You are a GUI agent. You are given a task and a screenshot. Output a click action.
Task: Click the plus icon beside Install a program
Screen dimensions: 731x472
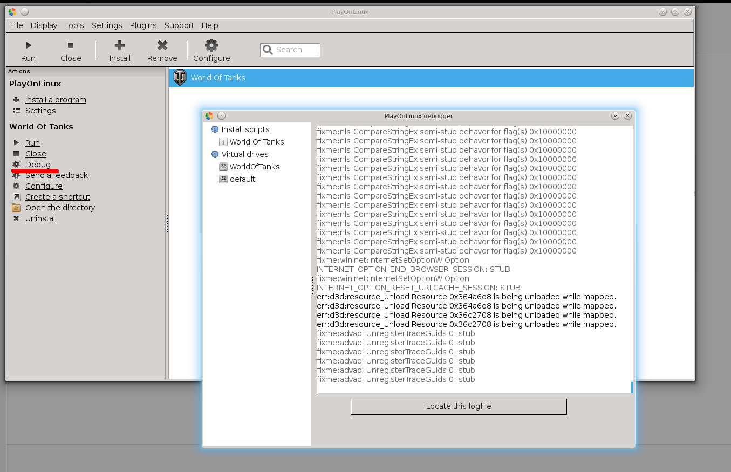pyautogui.click(x=16, y=100)
